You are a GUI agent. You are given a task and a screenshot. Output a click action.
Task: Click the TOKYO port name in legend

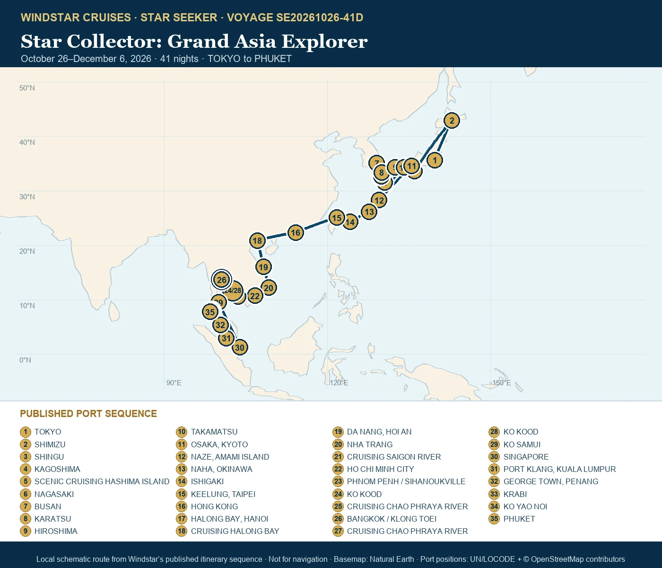[x=48, y=432]
